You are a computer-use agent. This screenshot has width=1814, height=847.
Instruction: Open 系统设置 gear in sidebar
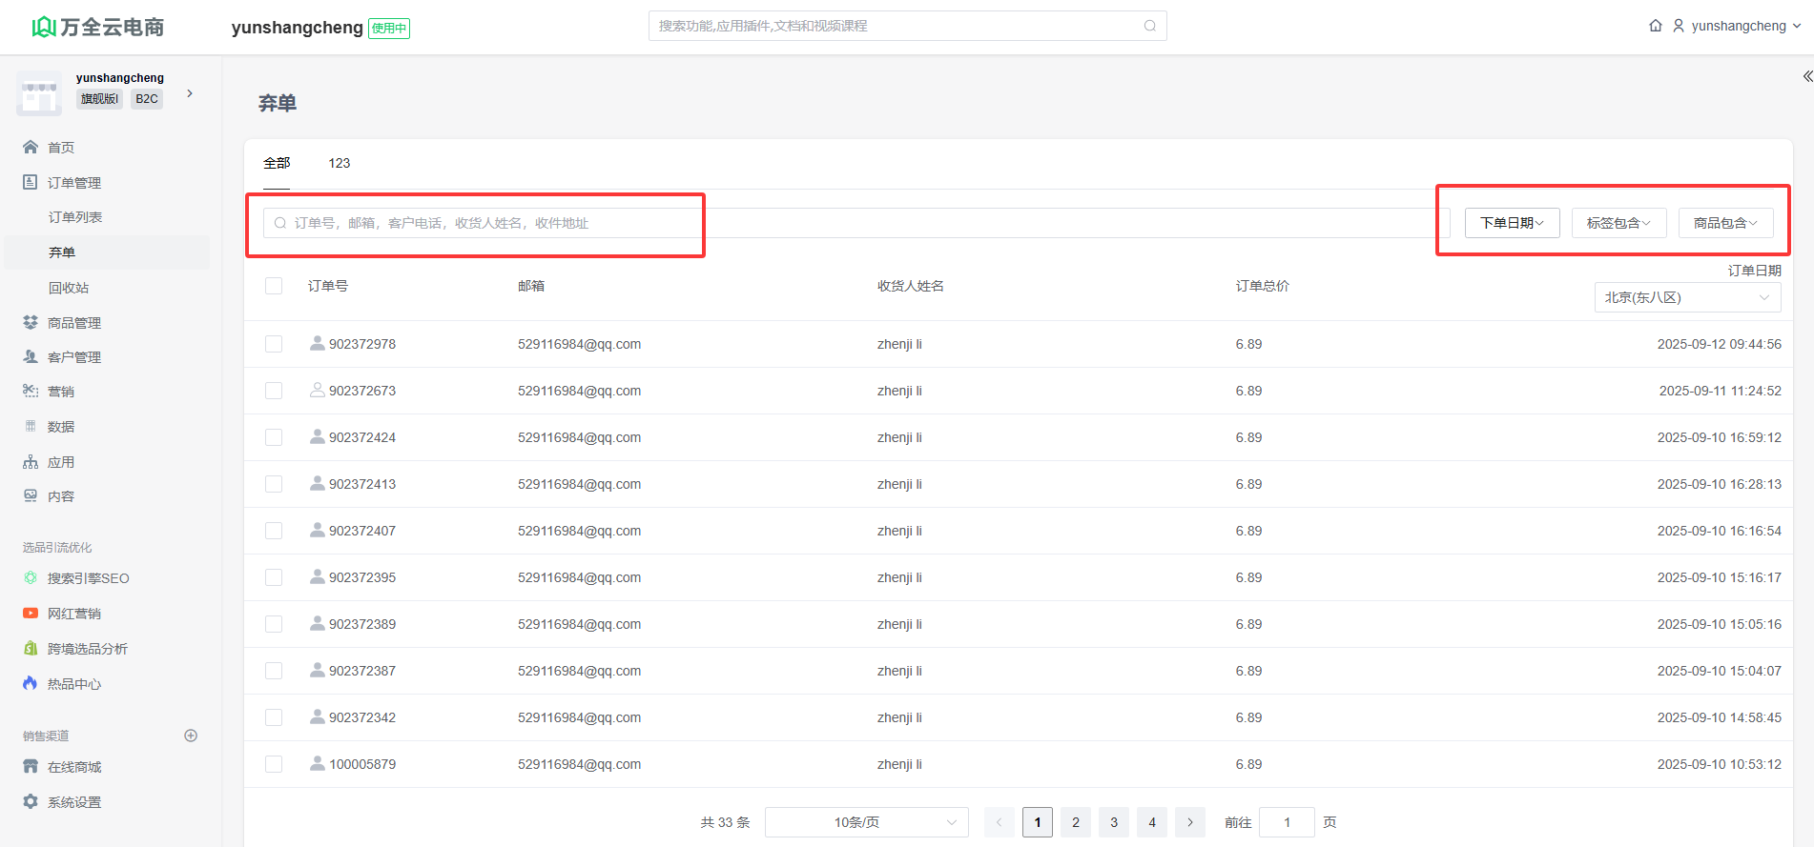click(73, 802)
